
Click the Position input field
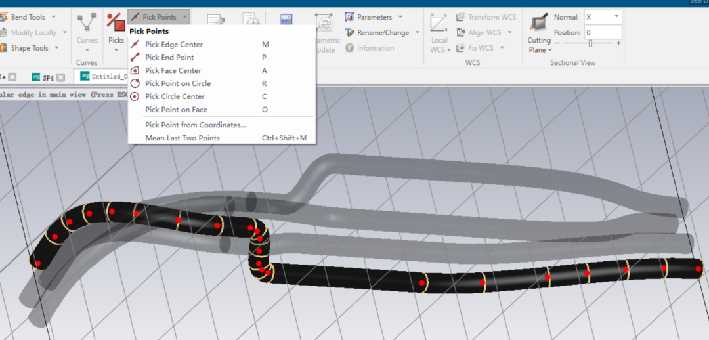[x=603, y=33]
